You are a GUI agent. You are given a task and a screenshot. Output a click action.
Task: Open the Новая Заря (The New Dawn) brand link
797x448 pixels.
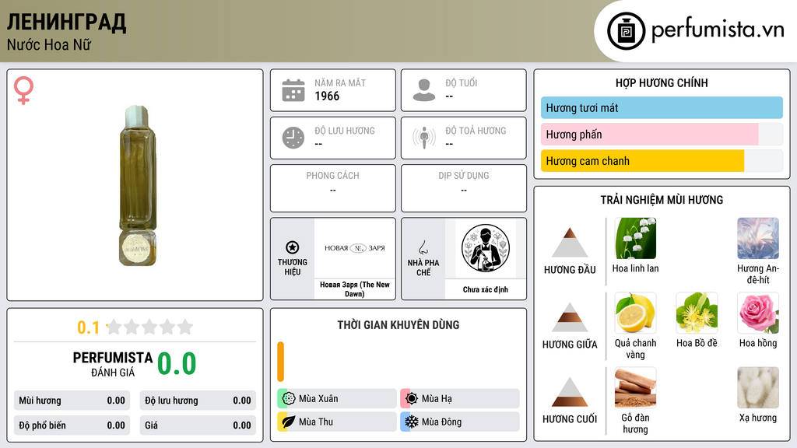(x=355, y=289)
